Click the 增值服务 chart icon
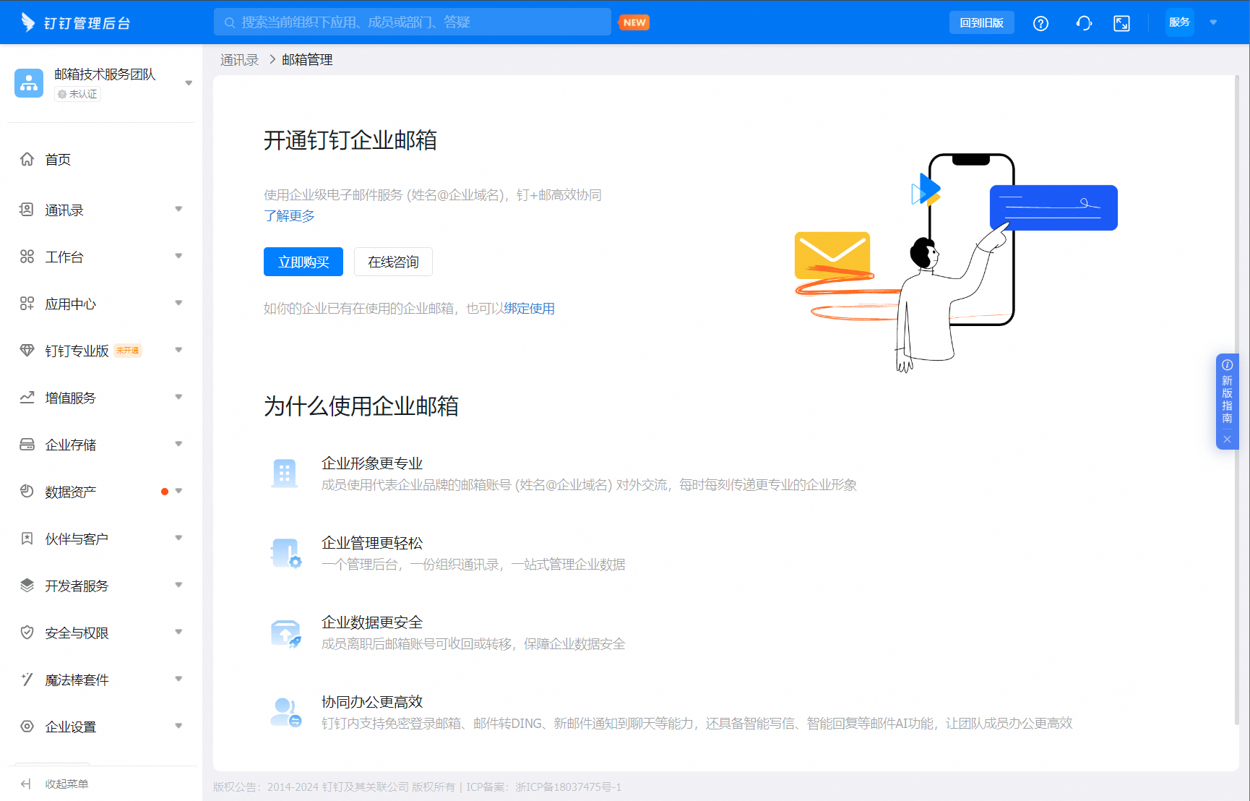Viewport: 1250px width, 801px height. 27,398
